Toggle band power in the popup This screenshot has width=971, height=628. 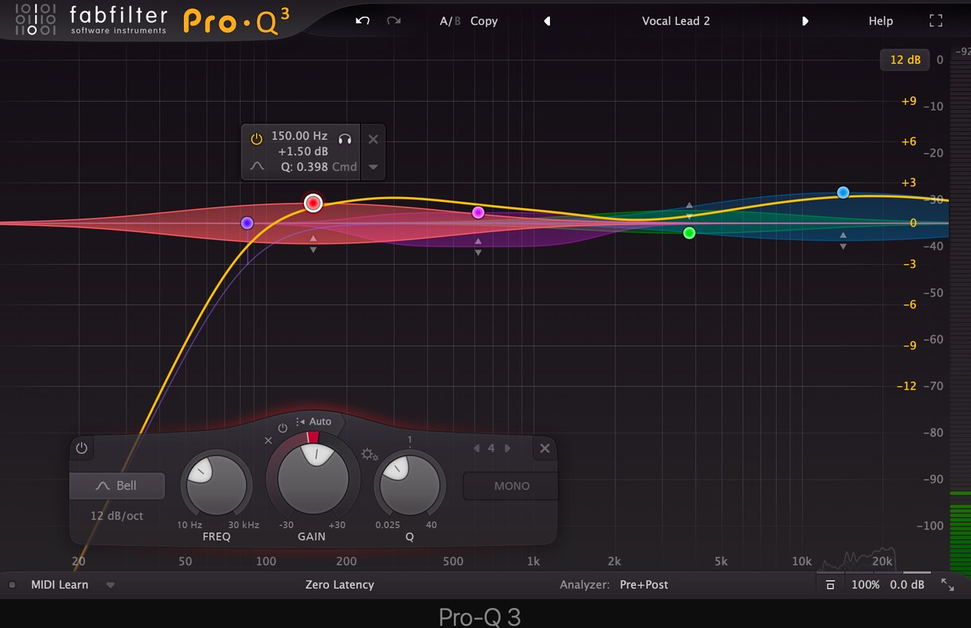(256, 139)
